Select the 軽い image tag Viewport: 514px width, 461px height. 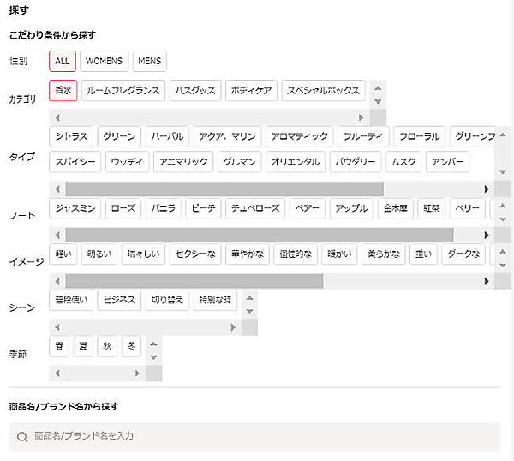(x=63, y=254)
